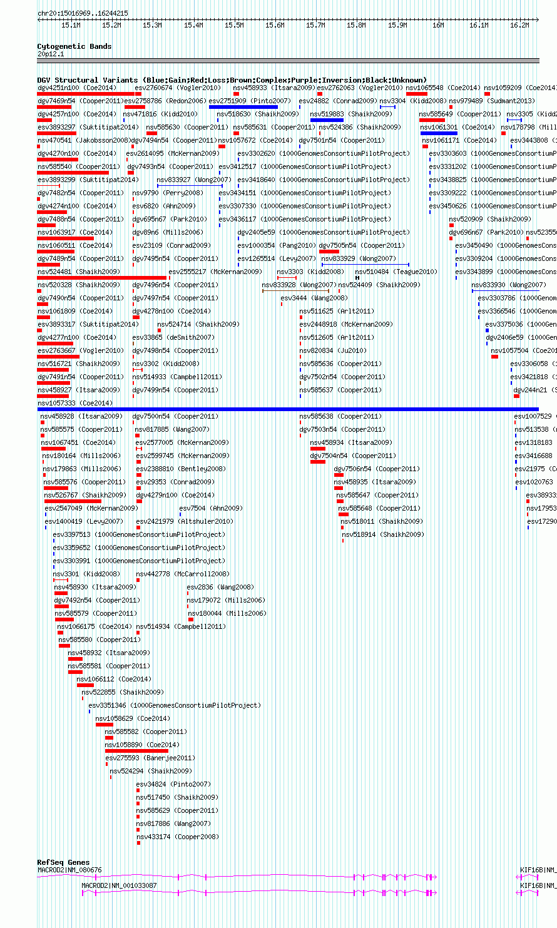Image resolution: width=557 pixels, height=928 pixels.
Task: Click the chr20:15016969..16244215 position label
Action: point(83,13)
